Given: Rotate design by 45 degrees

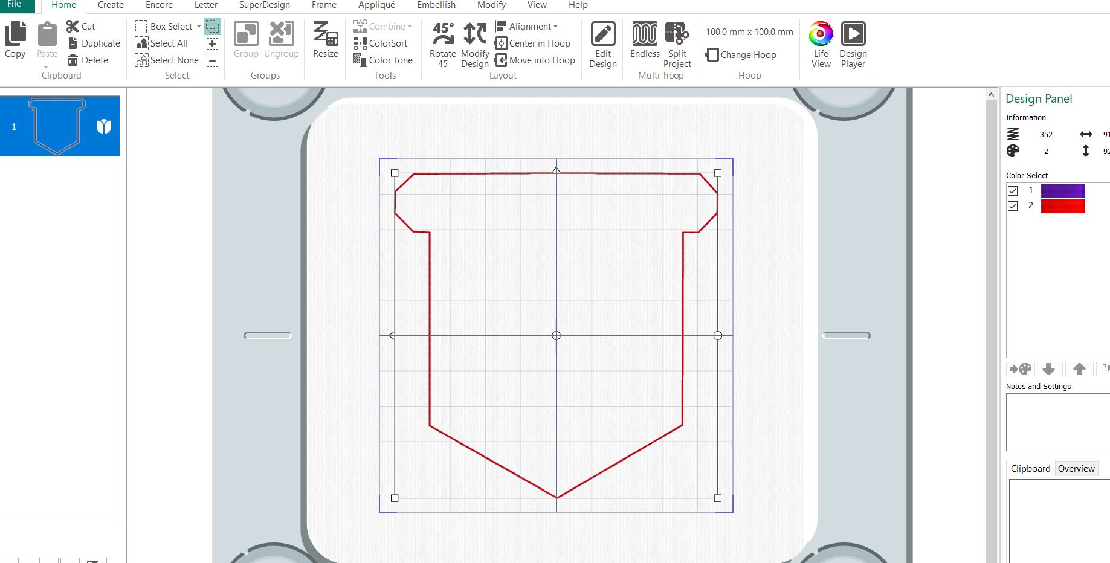Looking at the screenshot, I should click(x=443, y=45).
